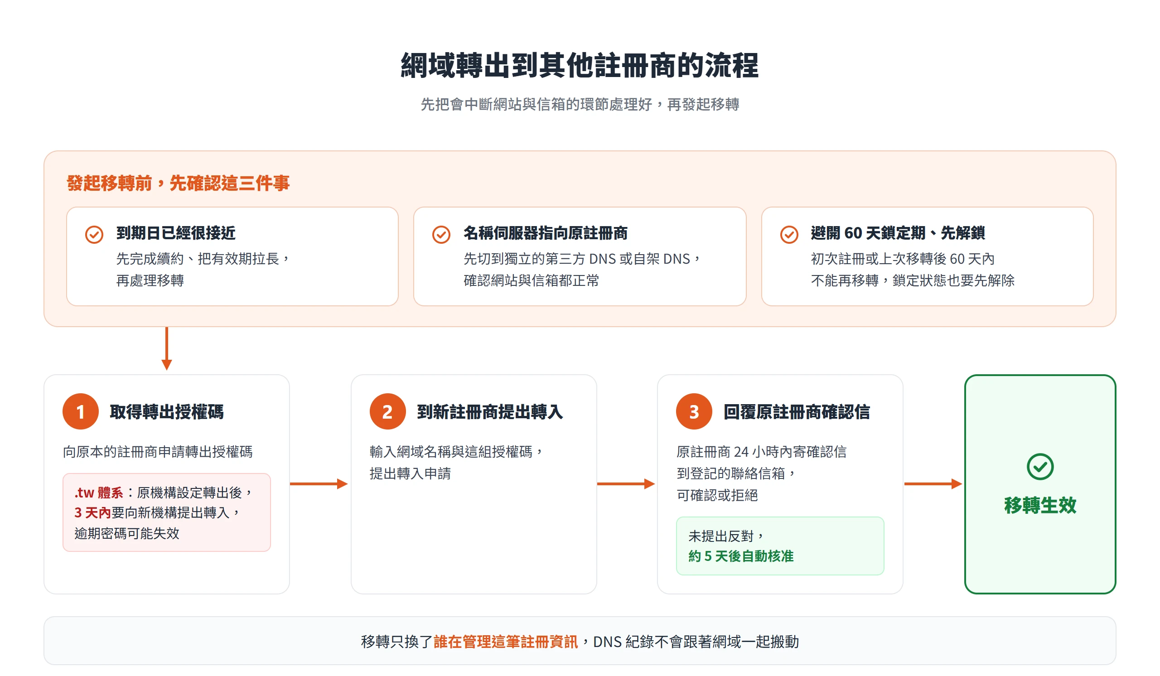Click the check icon beside 名稱伺服器指向原註冊商

(441, 235)
